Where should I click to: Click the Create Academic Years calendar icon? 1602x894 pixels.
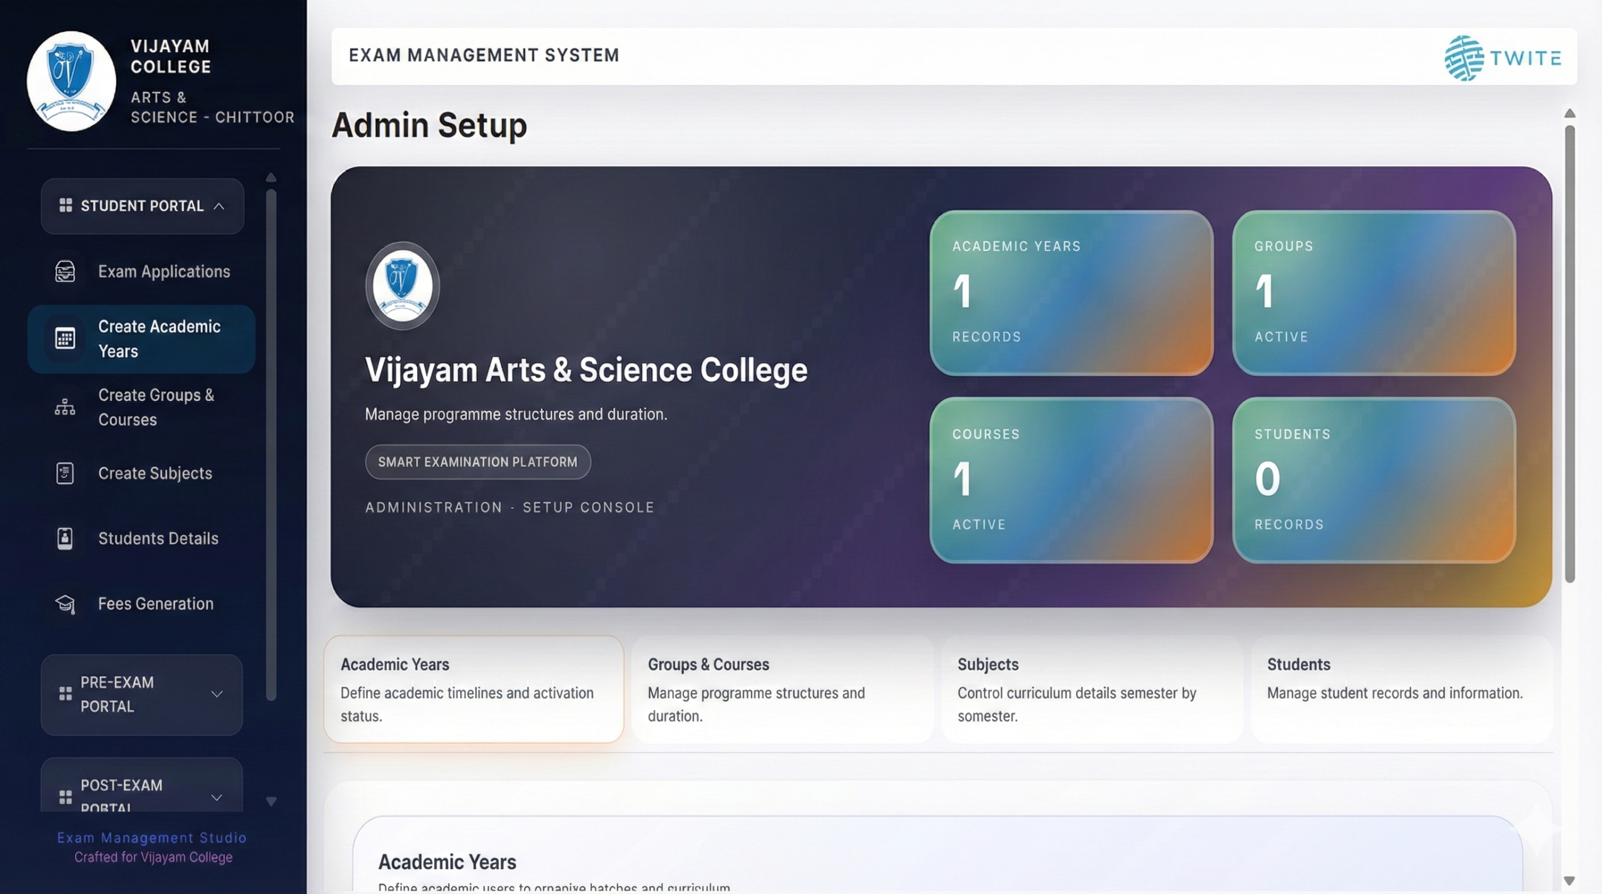coord(65,338)
